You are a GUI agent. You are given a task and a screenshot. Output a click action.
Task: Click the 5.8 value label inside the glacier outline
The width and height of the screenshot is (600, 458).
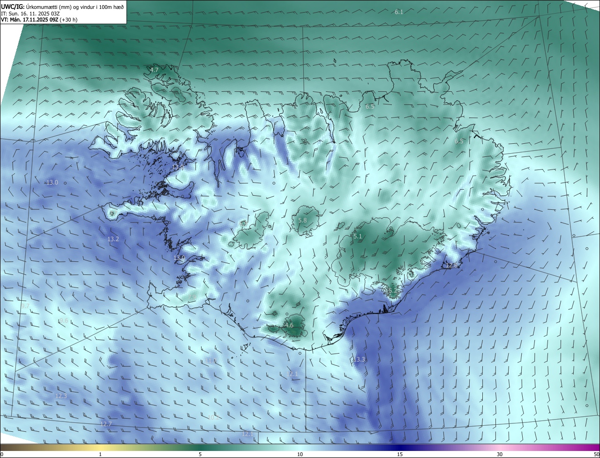(x=302, y=220)
